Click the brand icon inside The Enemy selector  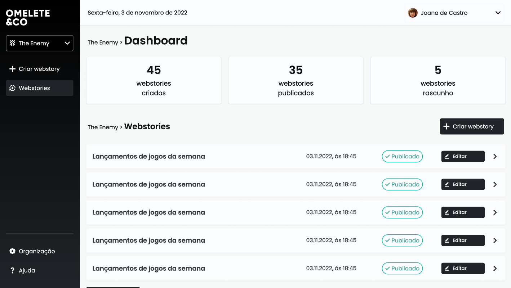coord(13,43)
